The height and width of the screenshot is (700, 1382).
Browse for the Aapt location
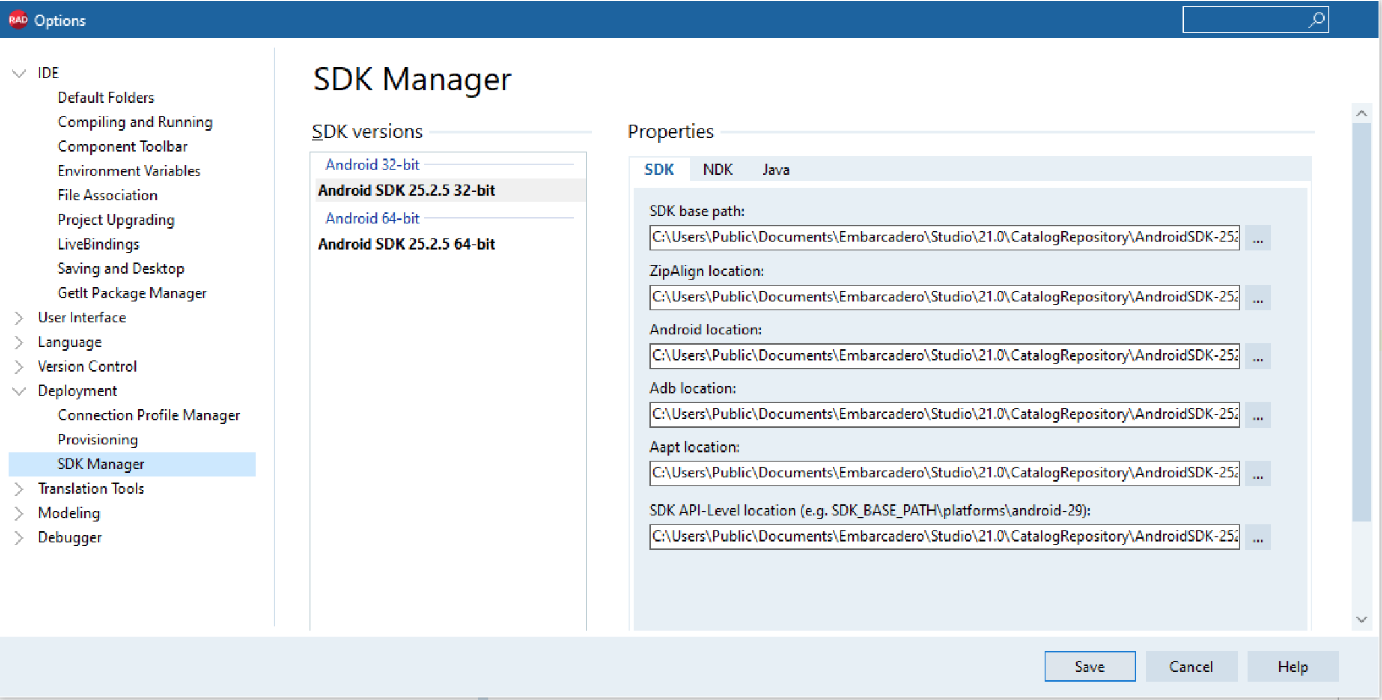click(x=1258, y=473)
